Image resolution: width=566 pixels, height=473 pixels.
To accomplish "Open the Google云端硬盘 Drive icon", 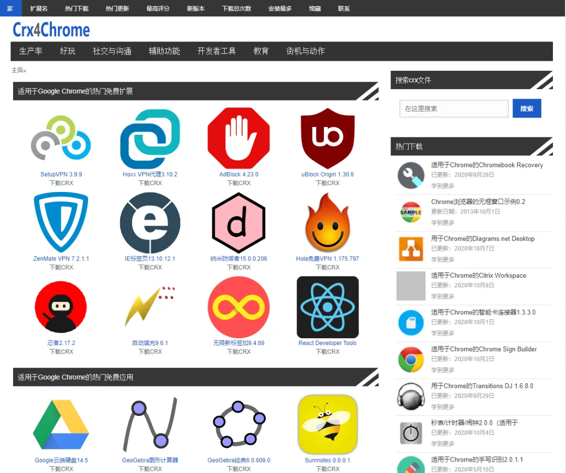I will (61, 424).
